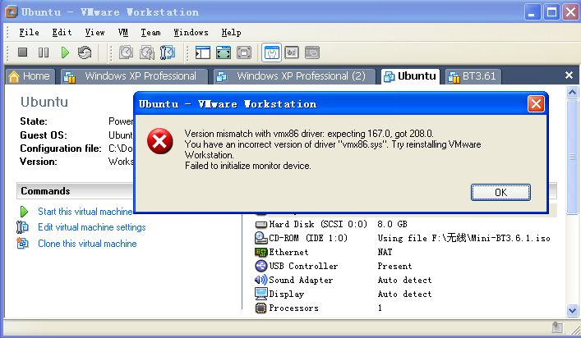Open the Help menu
Viewport: 581px width, 338px height.
(x=231, y=33)
